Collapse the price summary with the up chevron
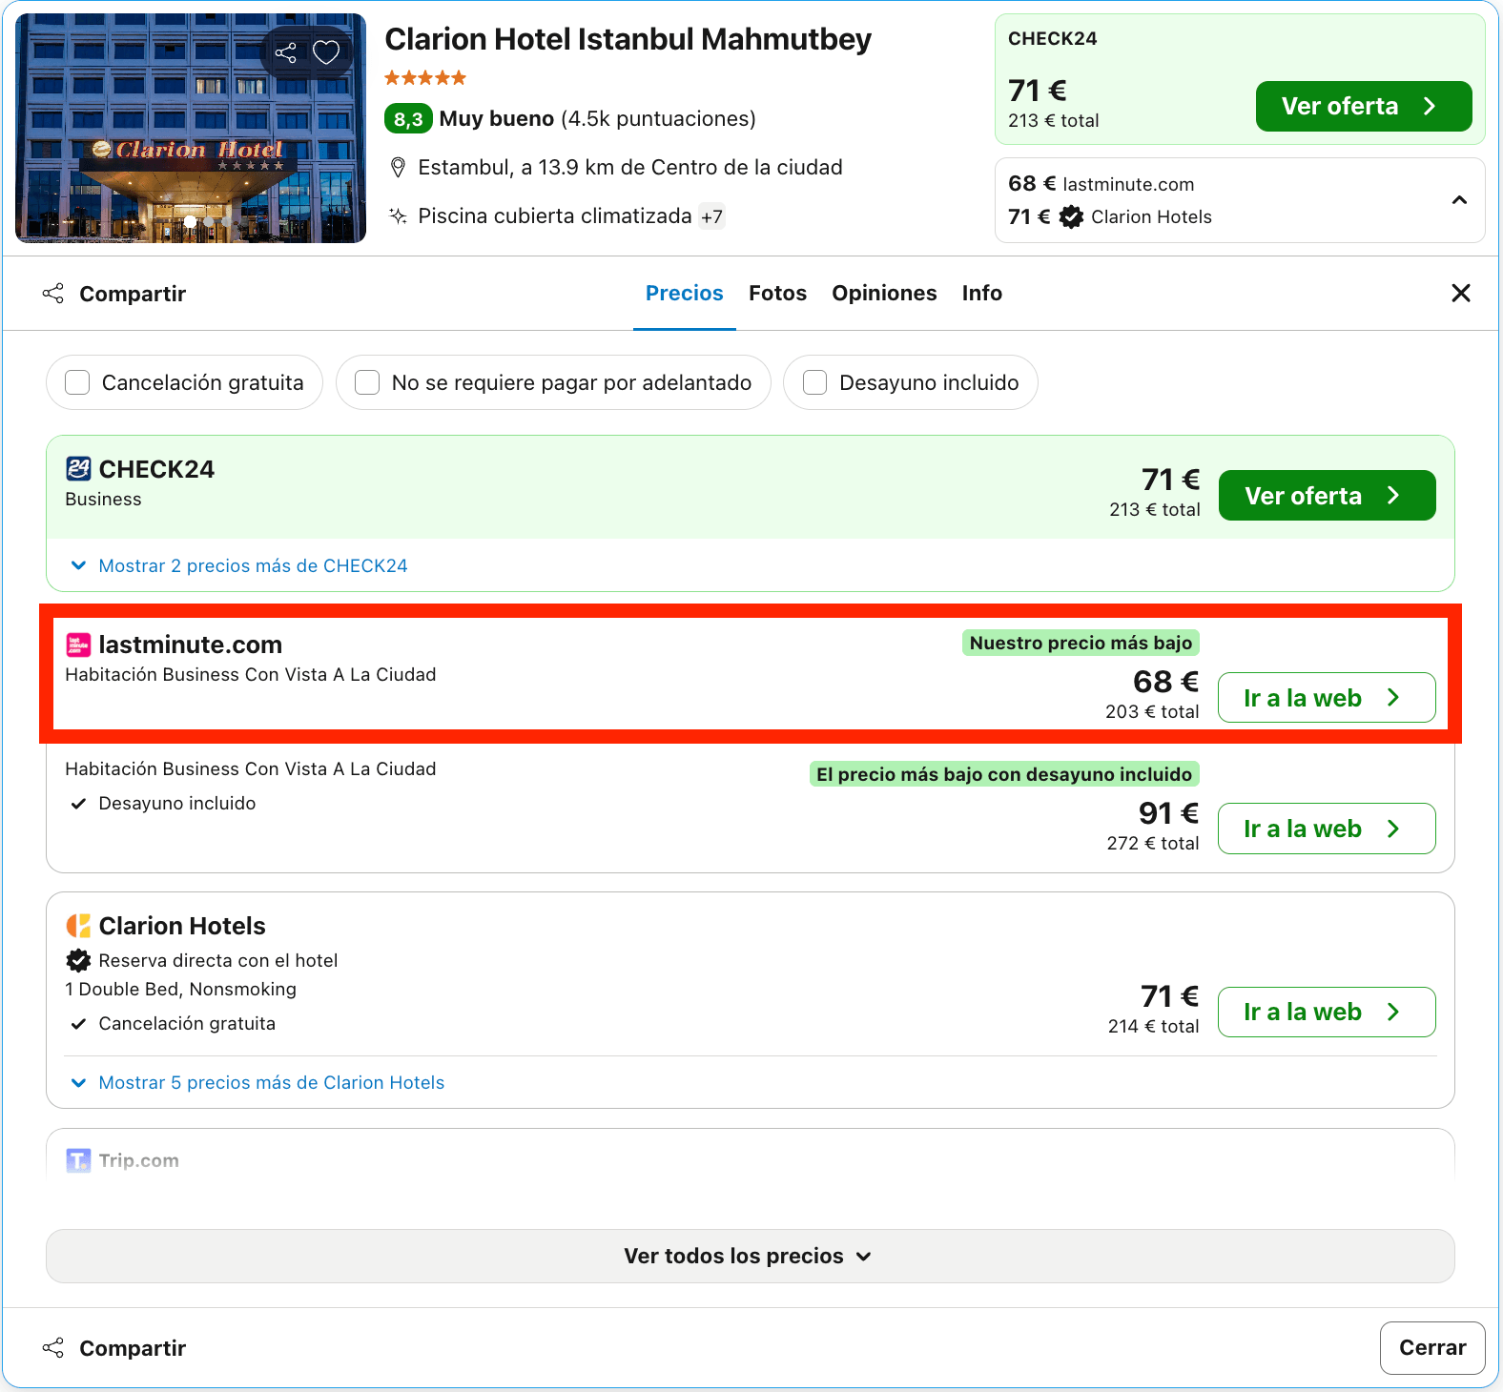 pyautogui.click(x=1459, y=200)
